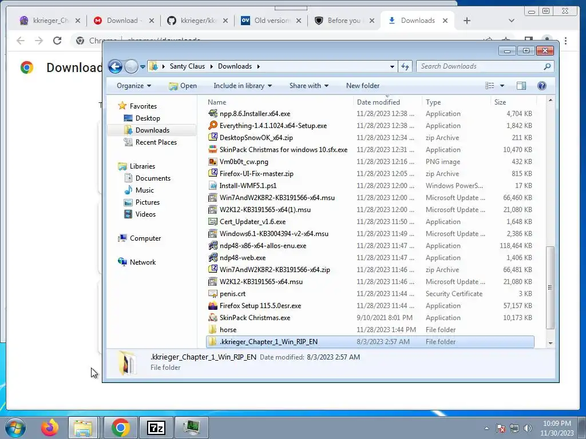Click Chrome's new tab plus button

[467, 21]
